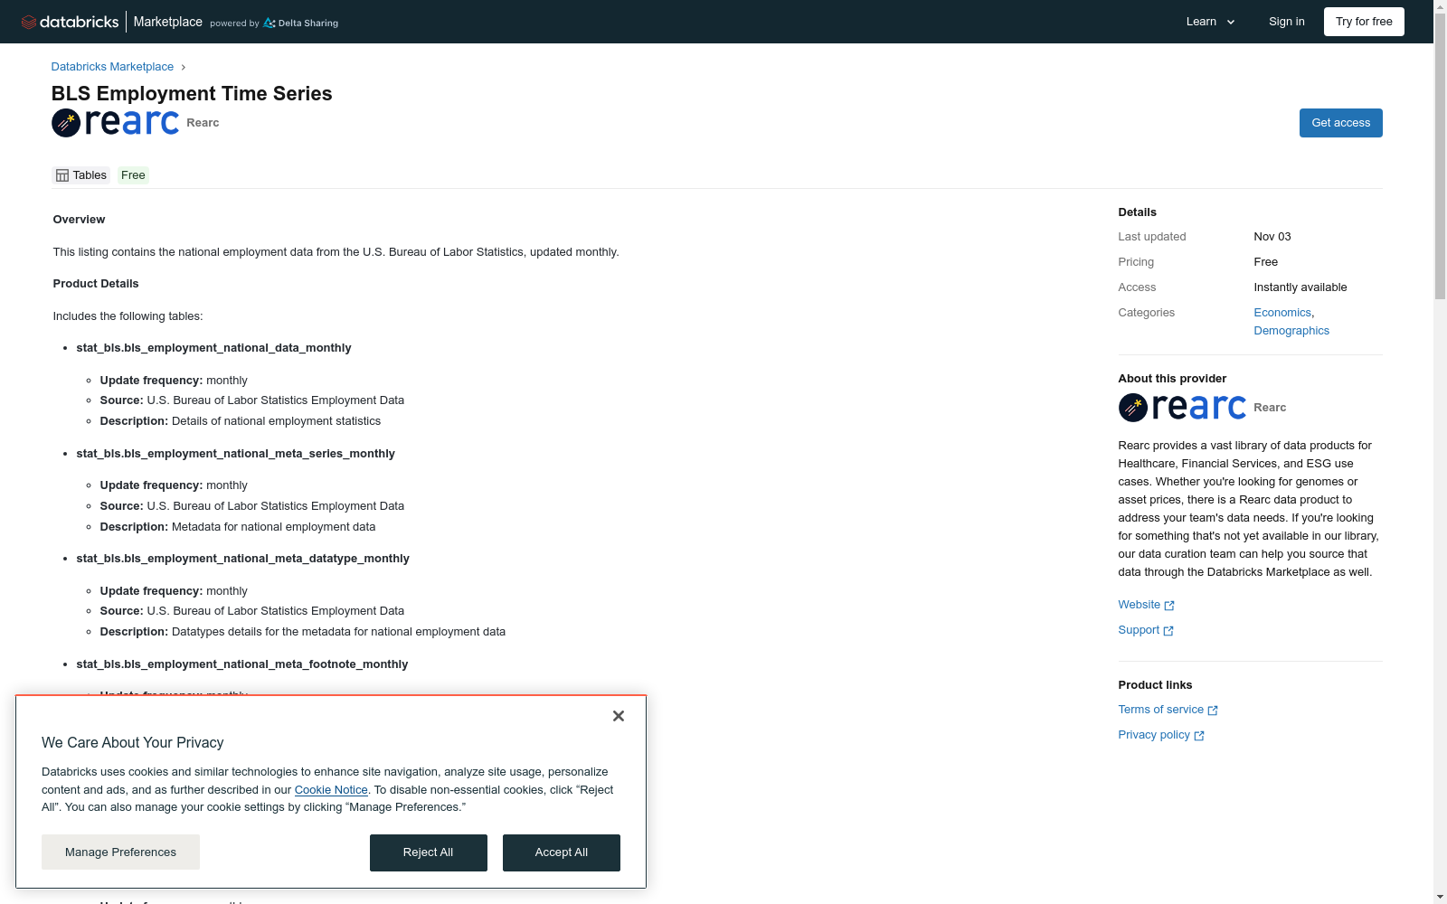The image size is (1447, 904).
Task: Click external icon beside Privacy policy
Action: pos(1199,736)
